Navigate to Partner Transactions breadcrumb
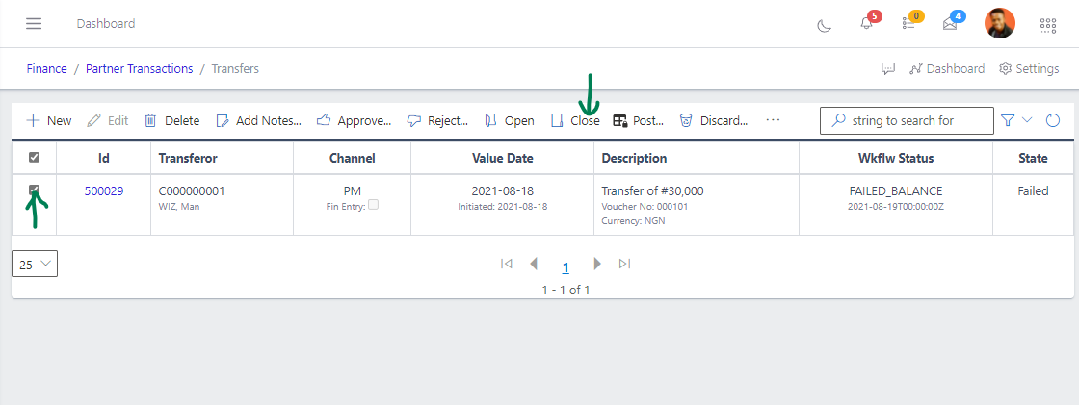Image resolution: width=1079 pixels, height=405 pixels. coord(139,69)
